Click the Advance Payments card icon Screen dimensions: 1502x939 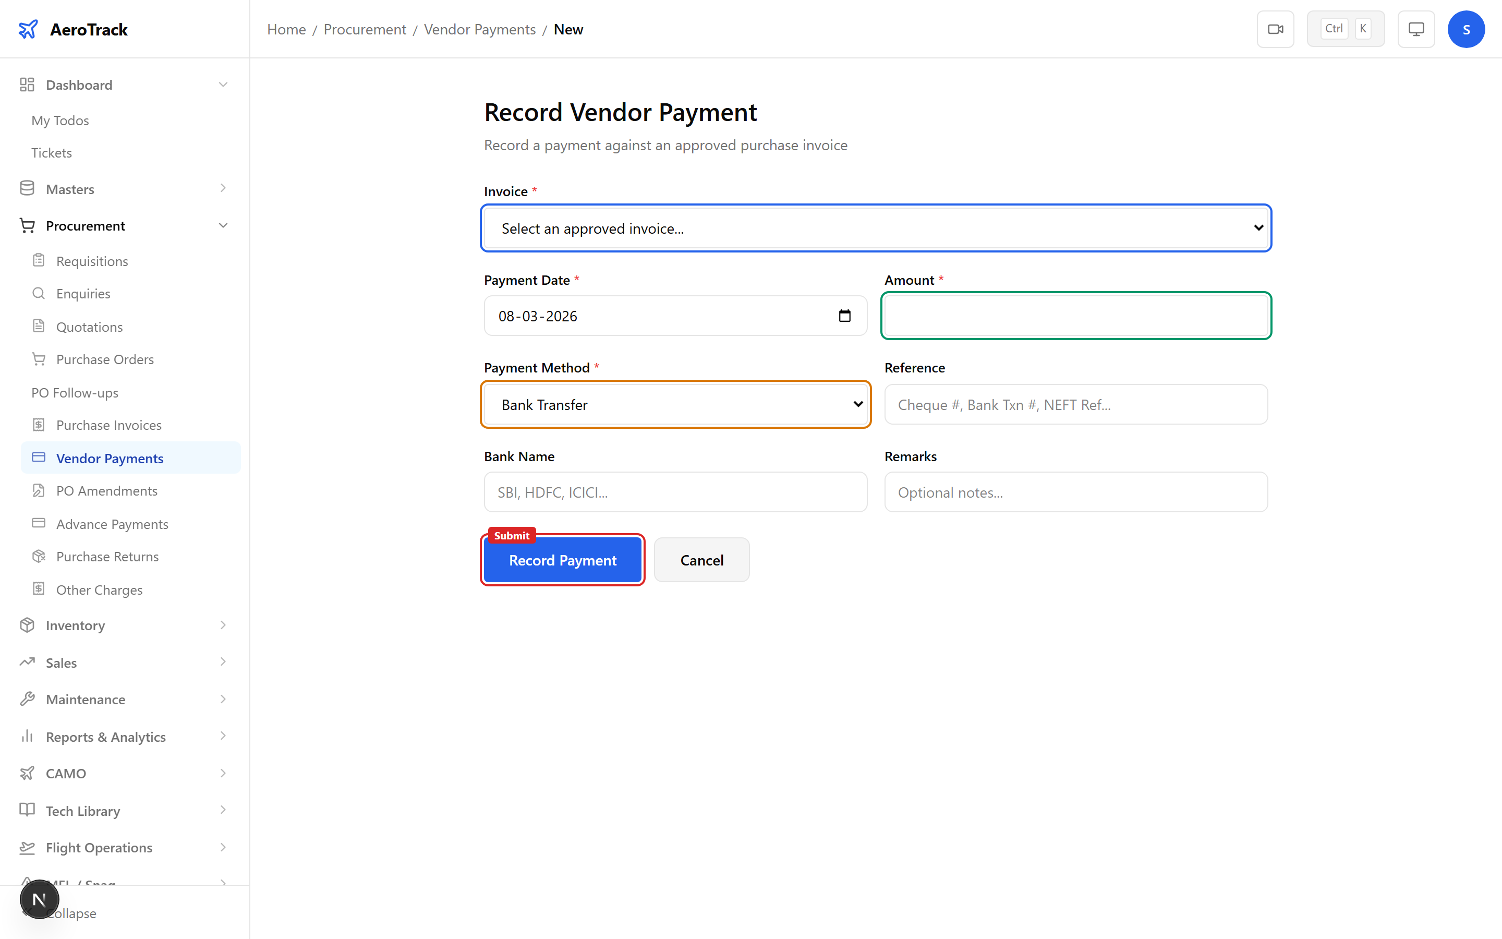tap(39, 524)
